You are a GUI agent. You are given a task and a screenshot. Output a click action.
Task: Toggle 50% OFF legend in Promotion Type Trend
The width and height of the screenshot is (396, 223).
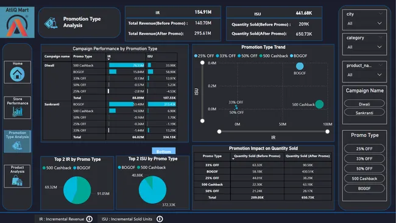pyautogui.click(x=247, y=56)
